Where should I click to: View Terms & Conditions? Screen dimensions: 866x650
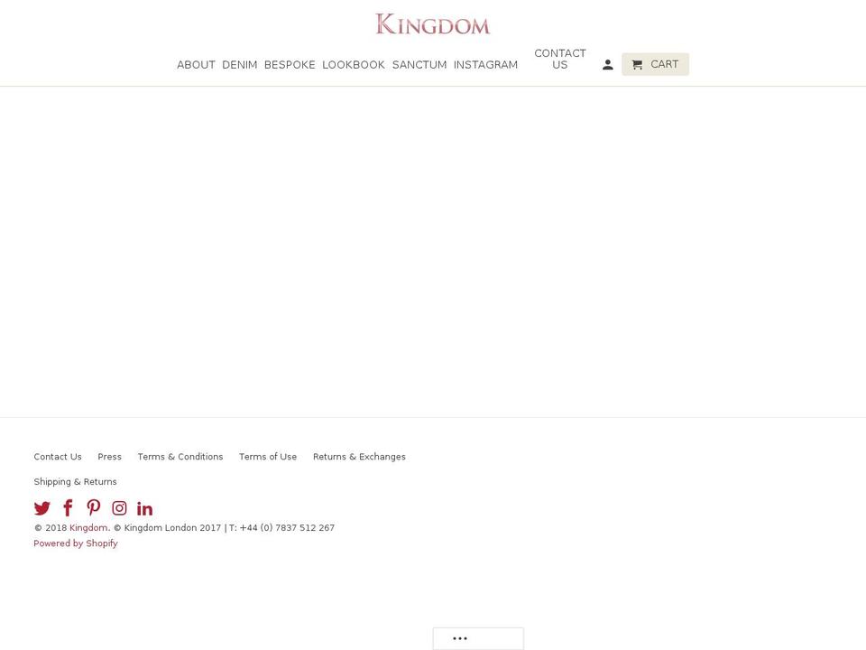[x=180, y=457]
